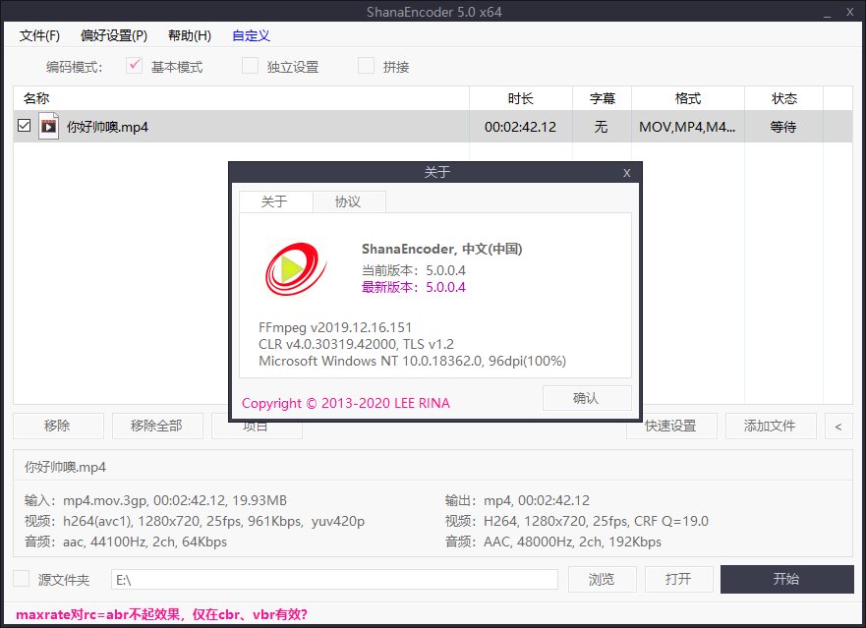Start encoding with the 开始 button

click(786, 579)
